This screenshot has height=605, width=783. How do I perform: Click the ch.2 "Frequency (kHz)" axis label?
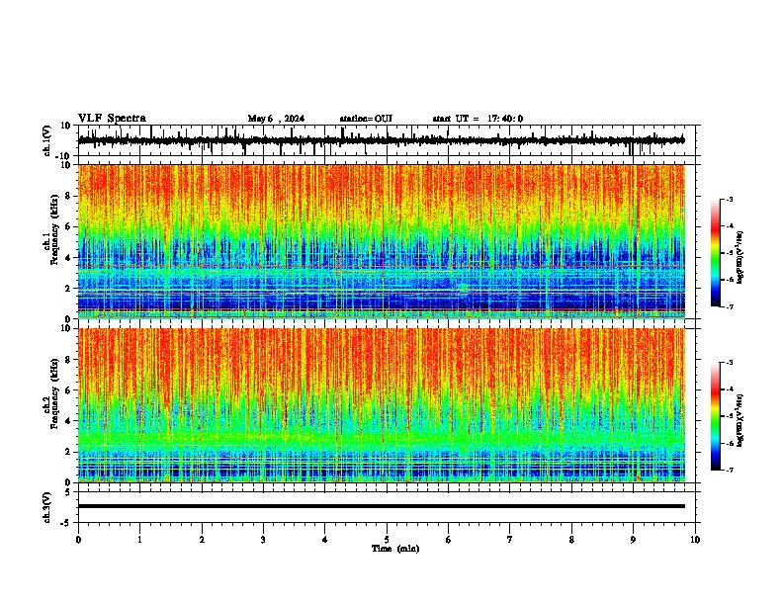pyautogui.click(x=54, y=393)
